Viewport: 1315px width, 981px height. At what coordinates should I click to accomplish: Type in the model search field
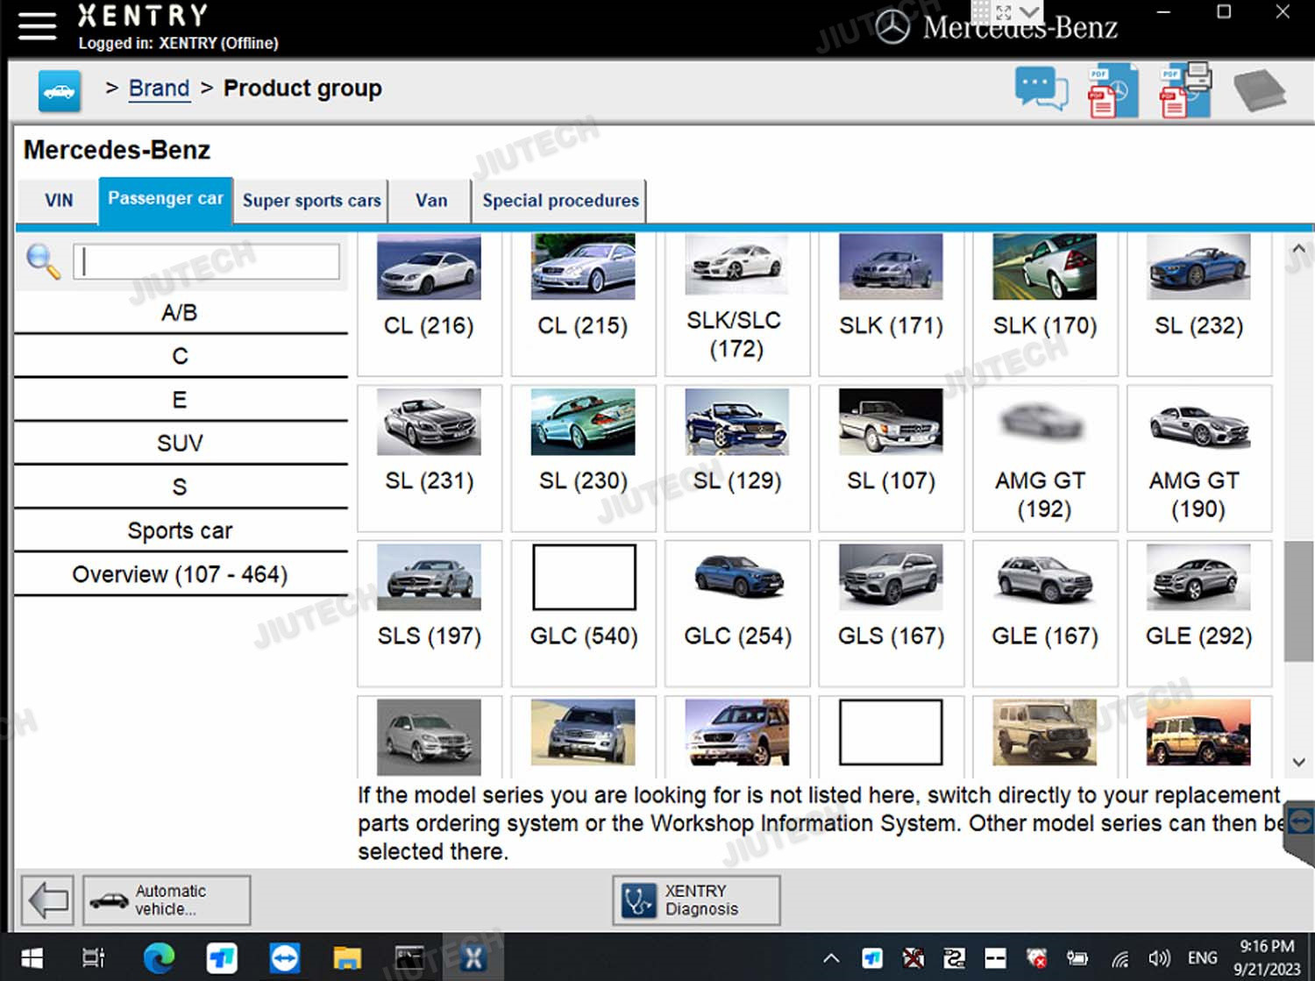pos(207,261)
